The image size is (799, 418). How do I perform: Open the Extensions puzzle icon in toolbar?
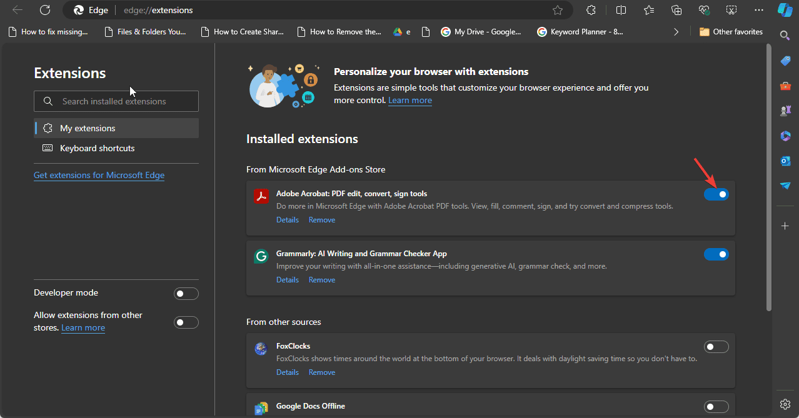[591, 10]
